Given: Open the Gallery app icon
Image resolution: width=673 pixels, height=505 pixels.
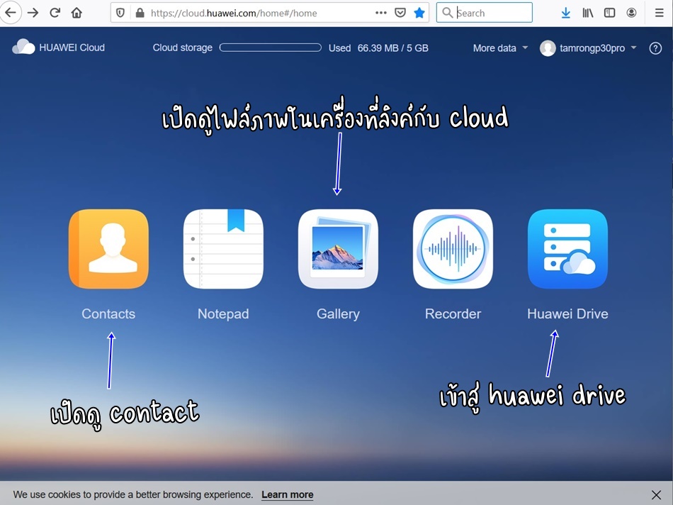Looking at the screenshot, I should coord(338,249).
